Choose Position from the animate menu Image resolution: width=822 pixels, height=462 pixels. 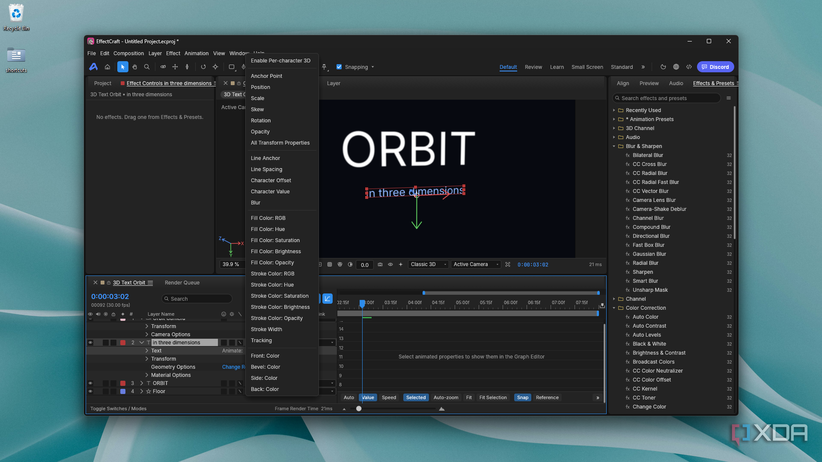point(260,87)
